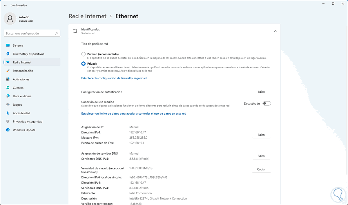The height and width of the screenshot is (205, 348).
Task: Open Aplicaciones settings icon
Action: click(8, 79)
